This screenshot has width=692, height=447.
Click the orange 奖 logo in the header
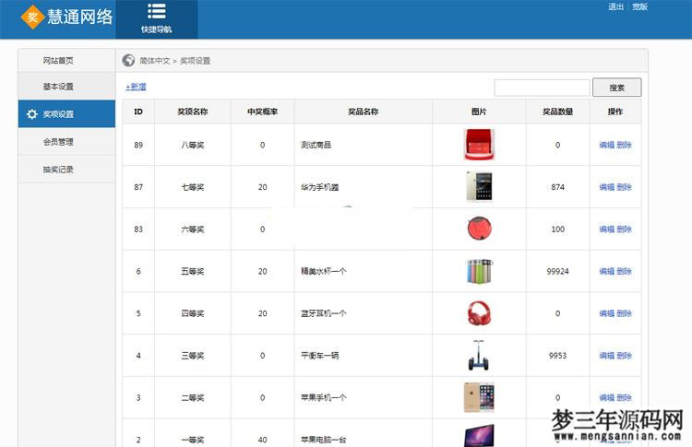click(x=32, y=18)
